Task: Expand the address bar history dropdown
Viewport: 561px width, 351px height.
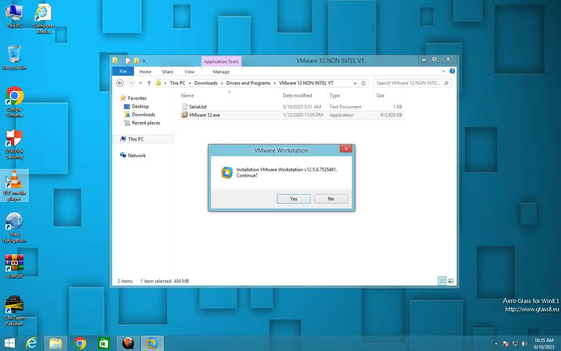Action: [x=355, y=83]
